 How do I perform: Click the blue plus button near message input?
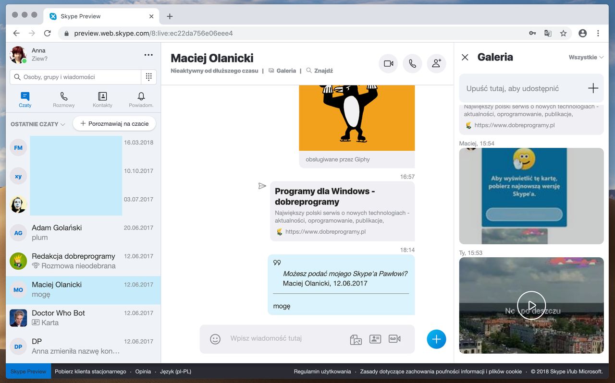[x=436, y=339]
